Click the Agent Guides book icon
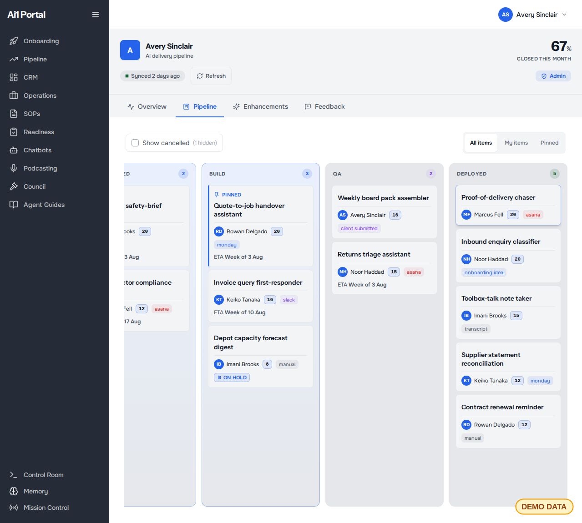Image resolution: width=582 pixels, height=523 pixels. (14, 205)
